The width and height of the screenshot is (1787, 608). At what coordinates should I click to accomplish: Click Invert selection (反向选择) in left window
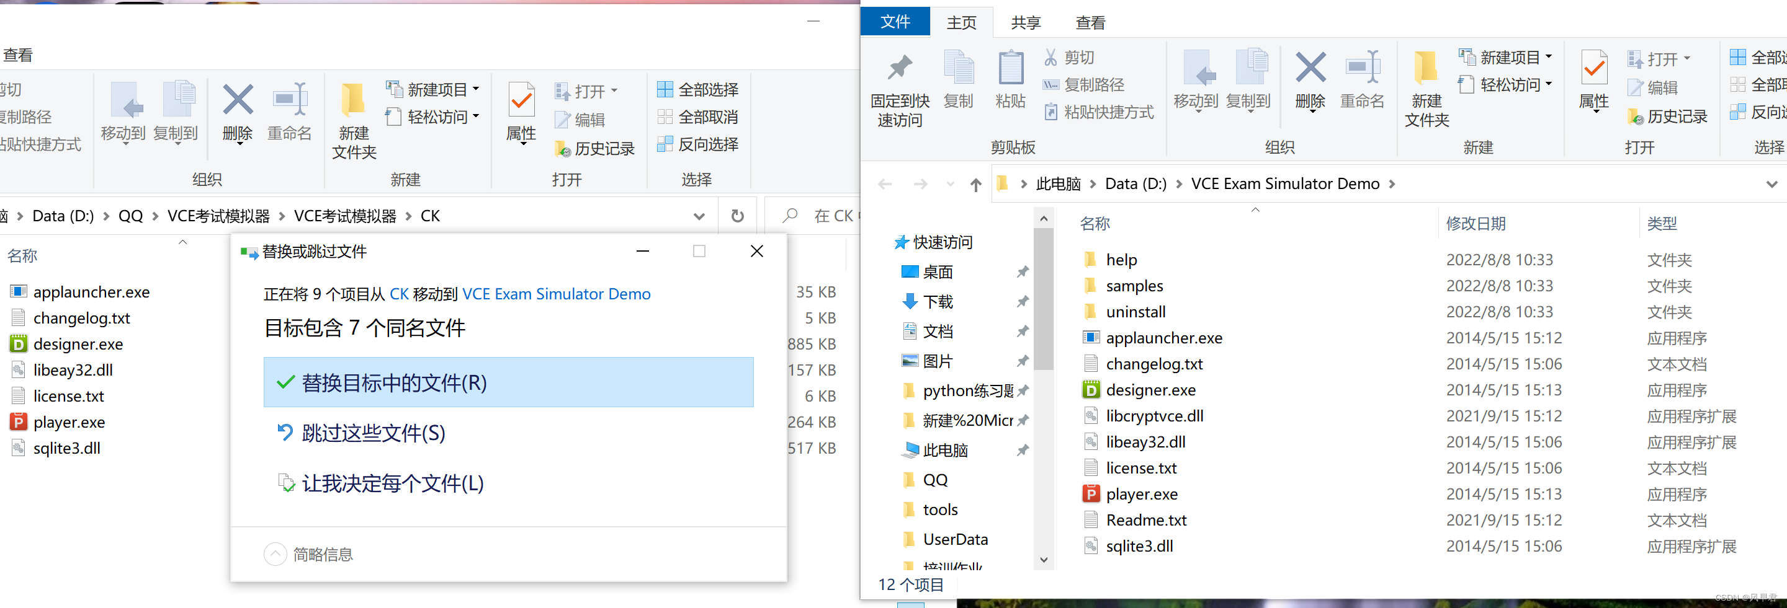coord(698,144)
